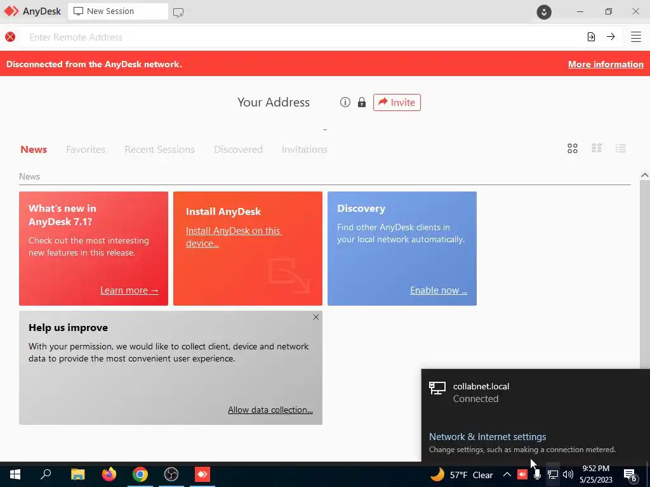Click the What's new in AnyDesk 7.1 card
Image resolution: width=650 pixels, height=487 pixels.
tap(94, 249)
